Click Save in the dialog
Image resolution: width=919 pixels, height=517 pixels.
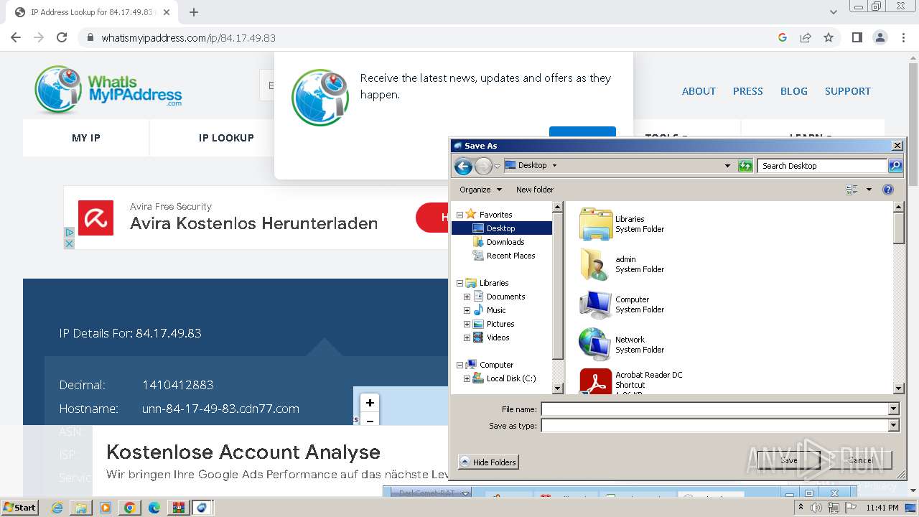coord(788,460)
